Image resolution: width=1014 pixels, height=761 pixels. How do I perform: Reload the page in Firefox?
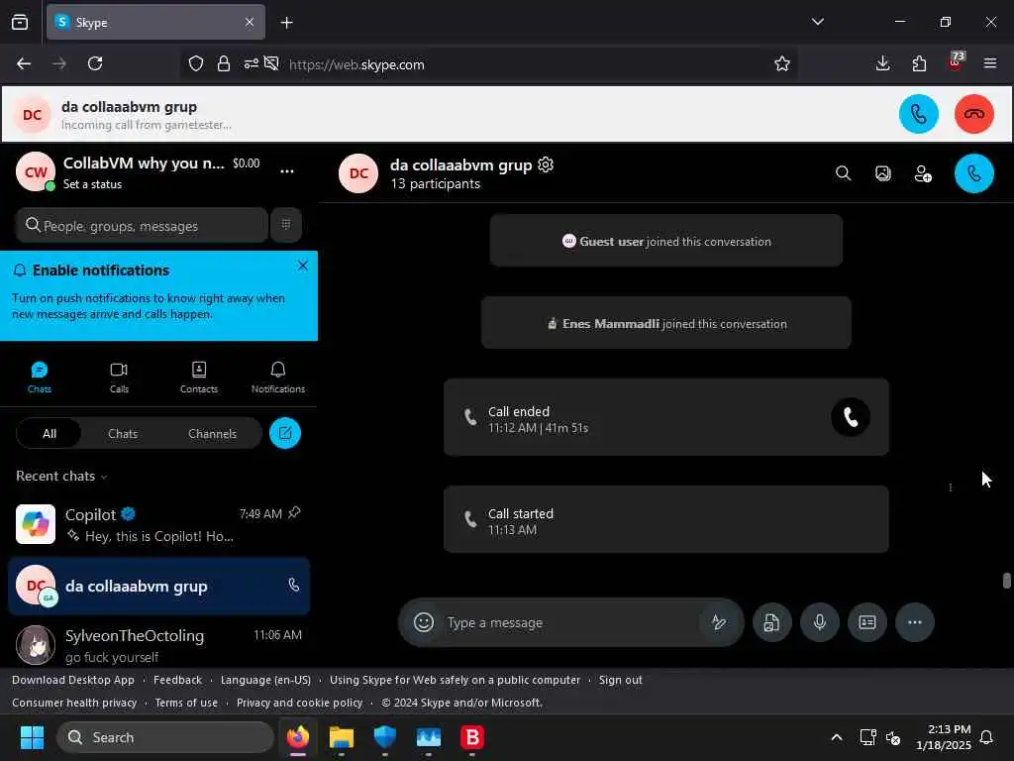[95, 63]
